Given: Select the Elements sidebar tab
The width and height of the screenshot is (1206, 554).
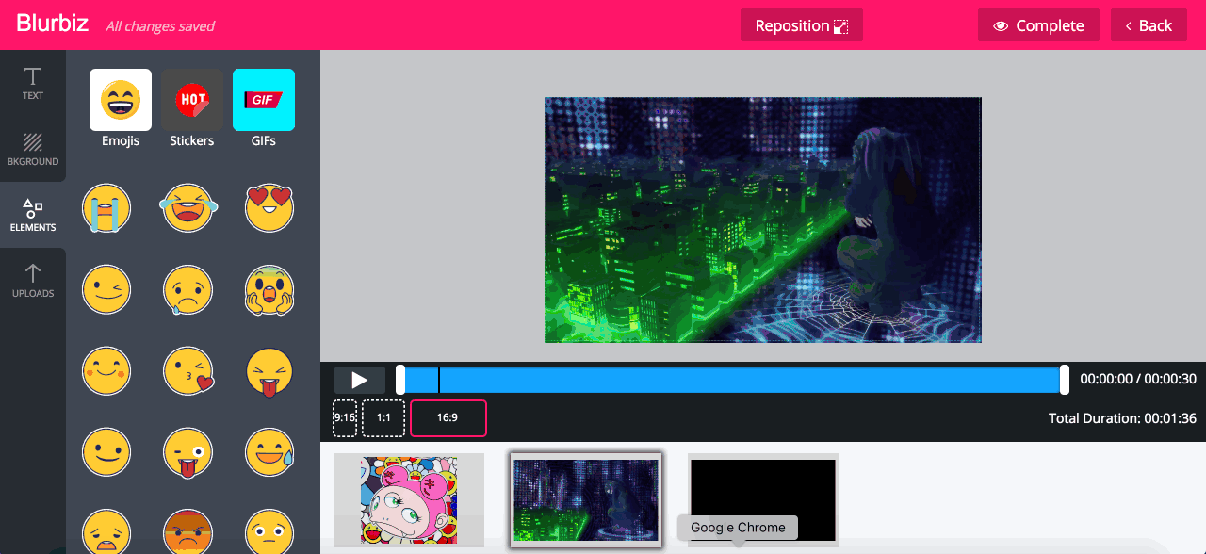Looking at the screenshot, I should pyautogui.click(x=33, y=215).
